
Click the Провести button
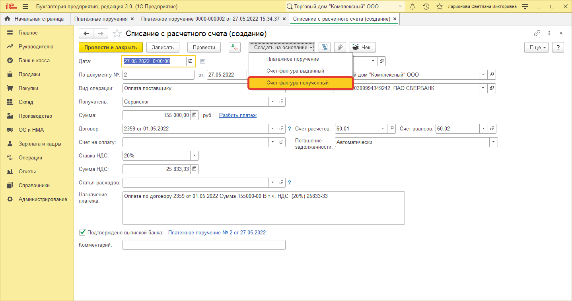click(x=204, y=47)
